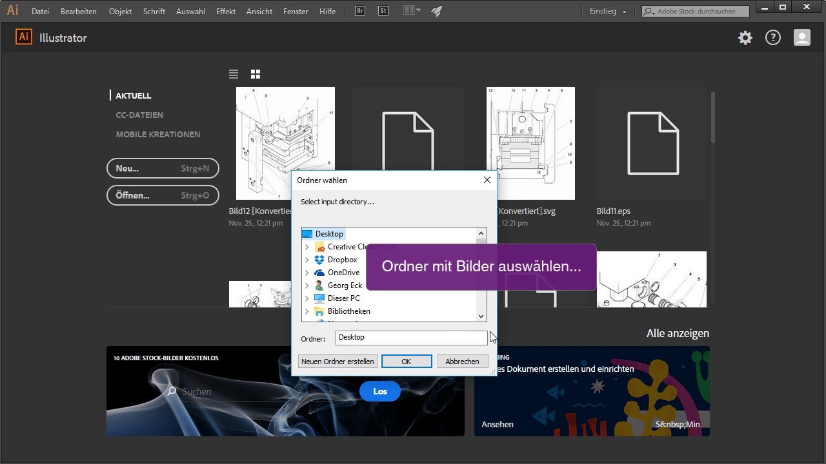Expand the Dropbox tree node

pos(307,260)
